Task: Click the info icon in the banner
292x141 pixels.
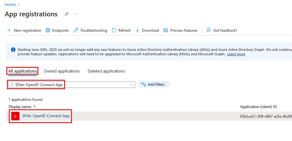Action: pos(13,50)
